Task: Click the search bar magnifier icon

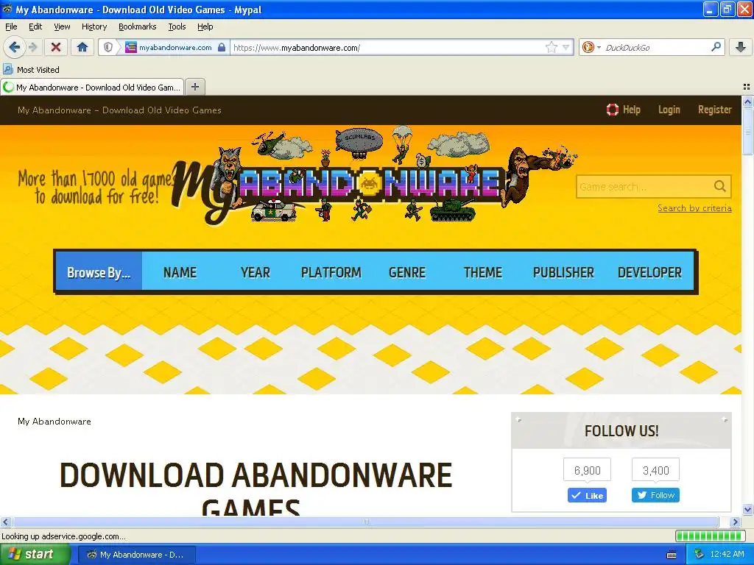Action: [x=716, y=47]
